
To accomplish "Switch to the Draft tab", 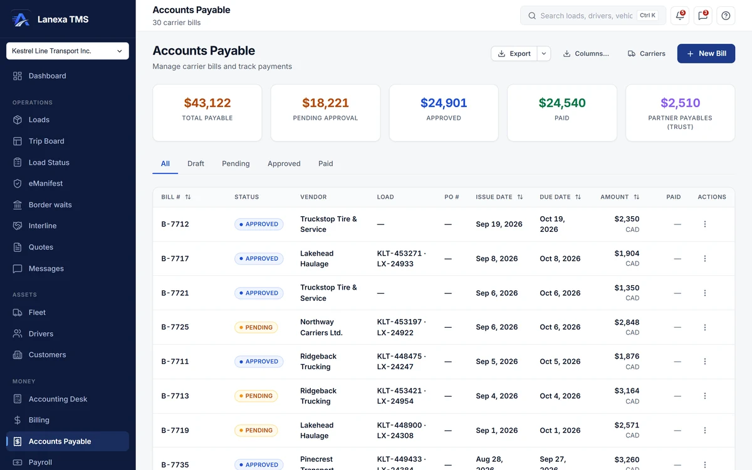I will [x=196, y=164].
